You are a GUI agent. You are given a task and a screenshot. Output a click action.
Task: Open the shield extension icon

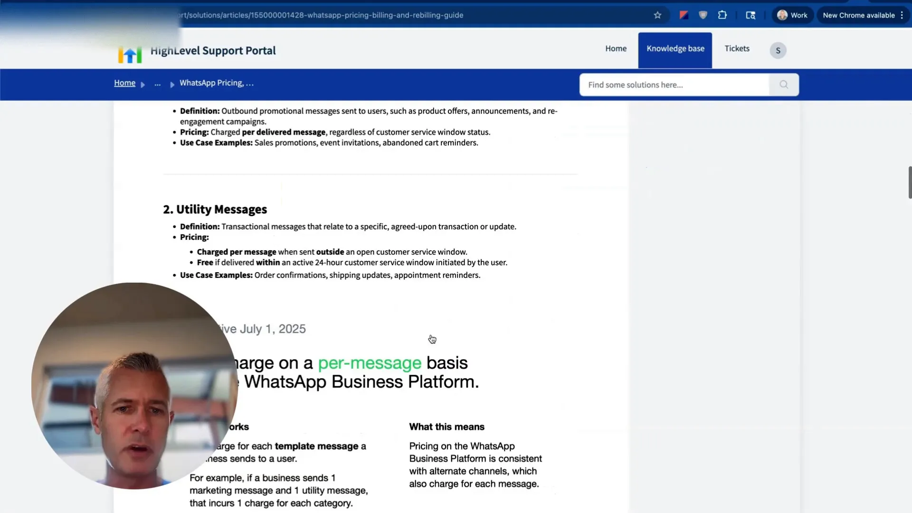[703, 15]
